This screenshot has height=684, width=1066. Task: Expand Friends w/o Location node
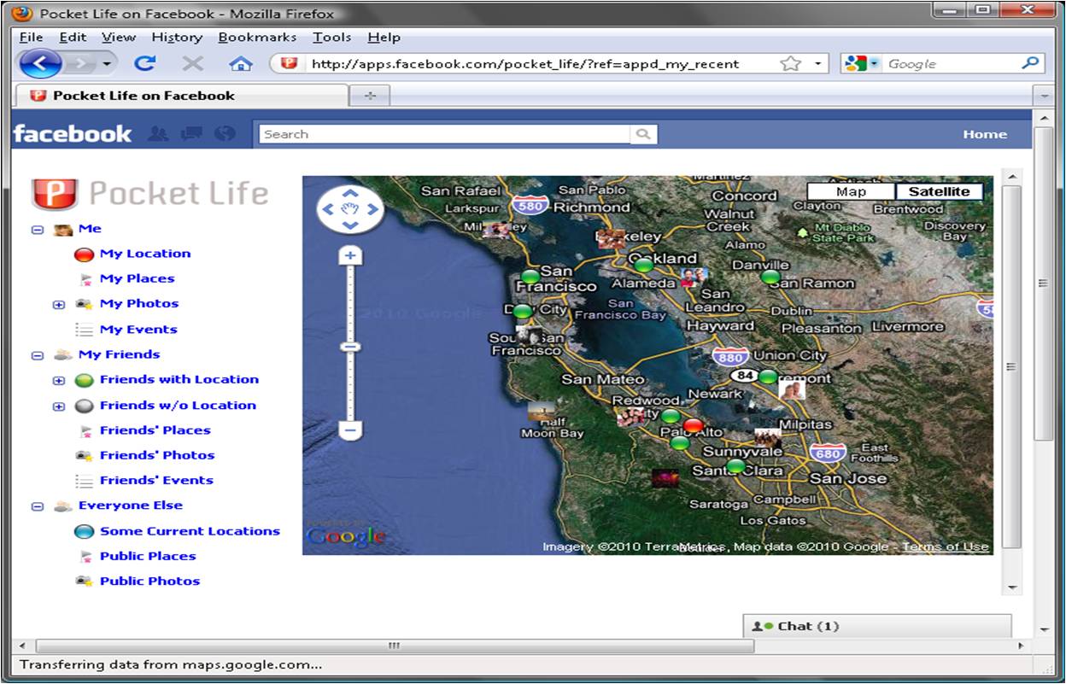59,406
